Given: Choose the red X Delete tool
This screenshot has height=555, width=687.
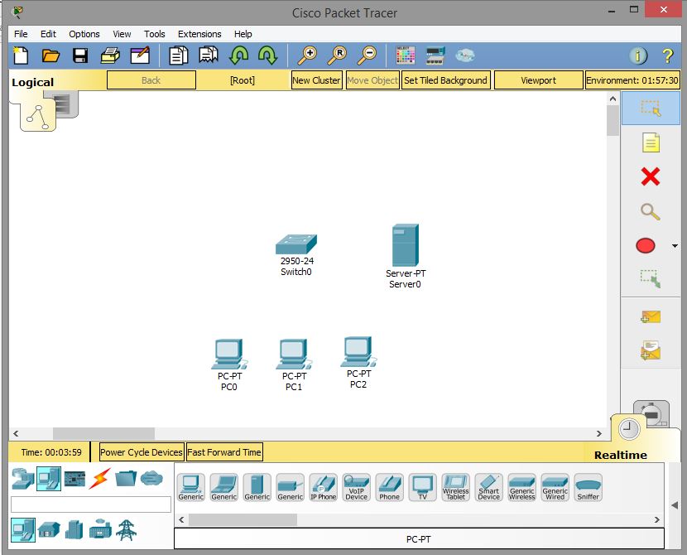Looking at the screenshot, I should pos(651,176).
